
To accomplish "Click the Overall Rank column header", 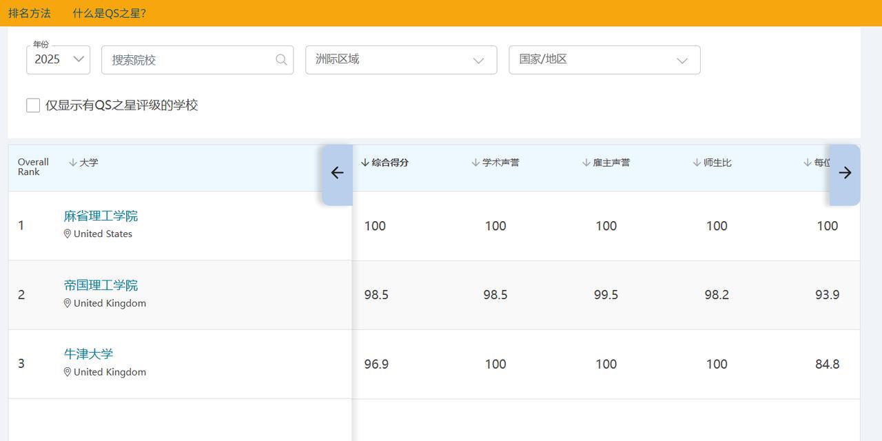I will [x=33, y=167].
